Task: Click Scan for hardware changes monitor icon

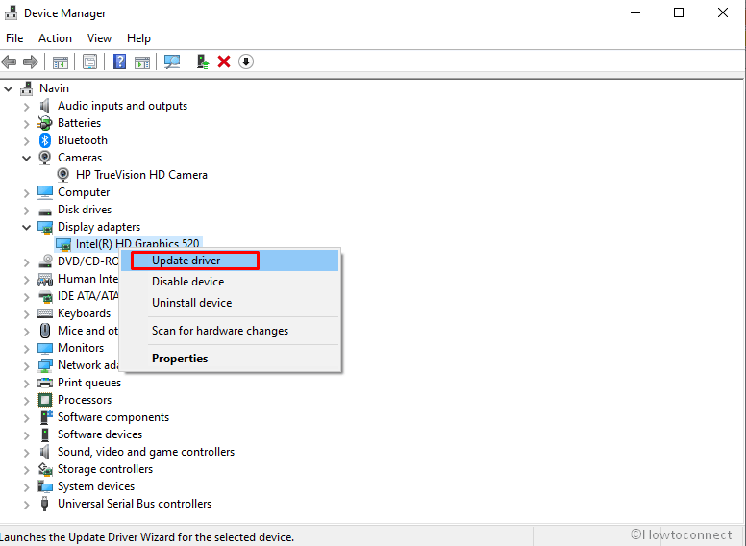Action: [x=172, y=62]
